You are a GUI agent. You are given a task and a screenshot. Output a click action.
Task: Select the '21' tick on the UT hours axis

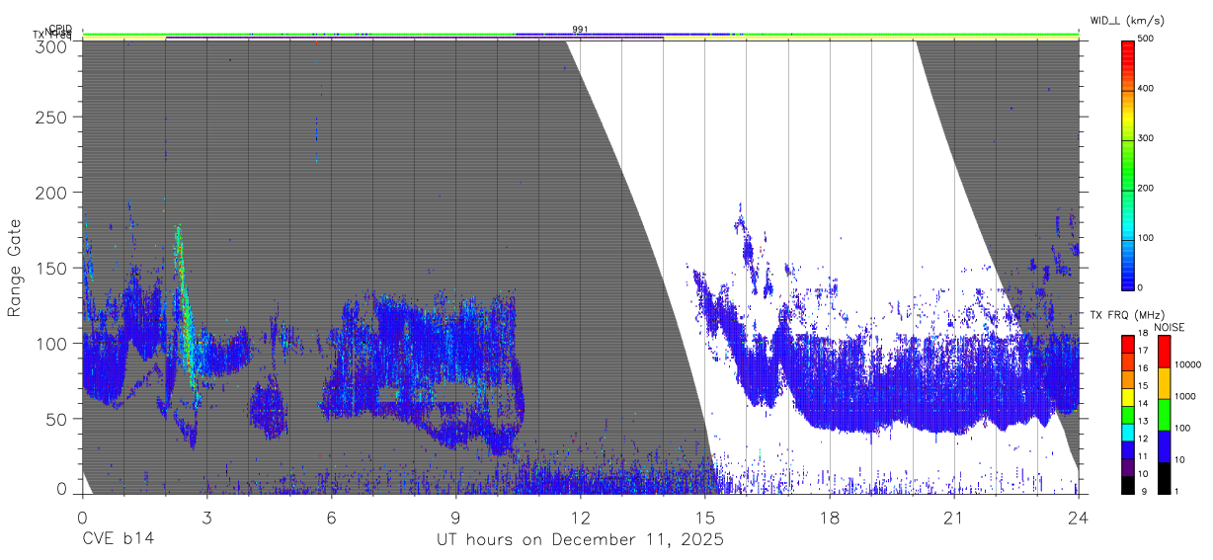click(954, 518)
